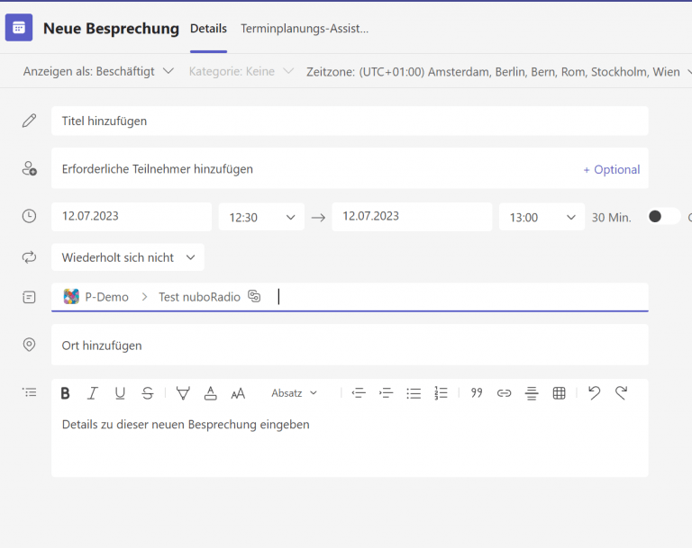Open the Zeitzone dropdown
The height and width of the screenshot is (548, 692).
coord(498,71)
